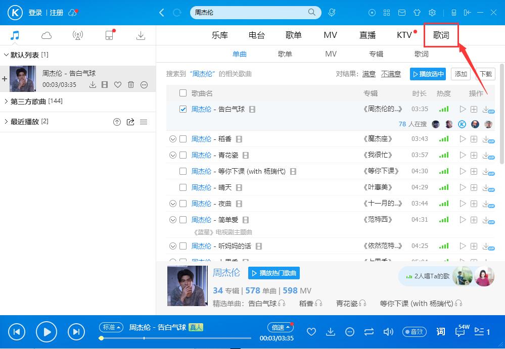Switch to the MV tab
This screenshot has height=349, width=505.
point(331,35)
